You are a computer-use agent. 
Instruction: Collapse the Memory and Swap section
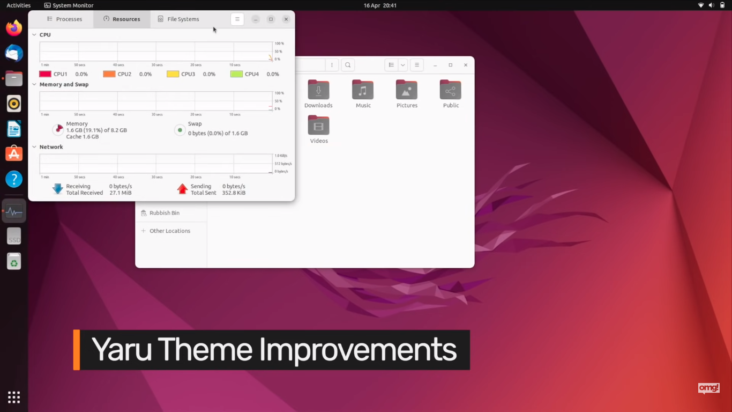34,85
